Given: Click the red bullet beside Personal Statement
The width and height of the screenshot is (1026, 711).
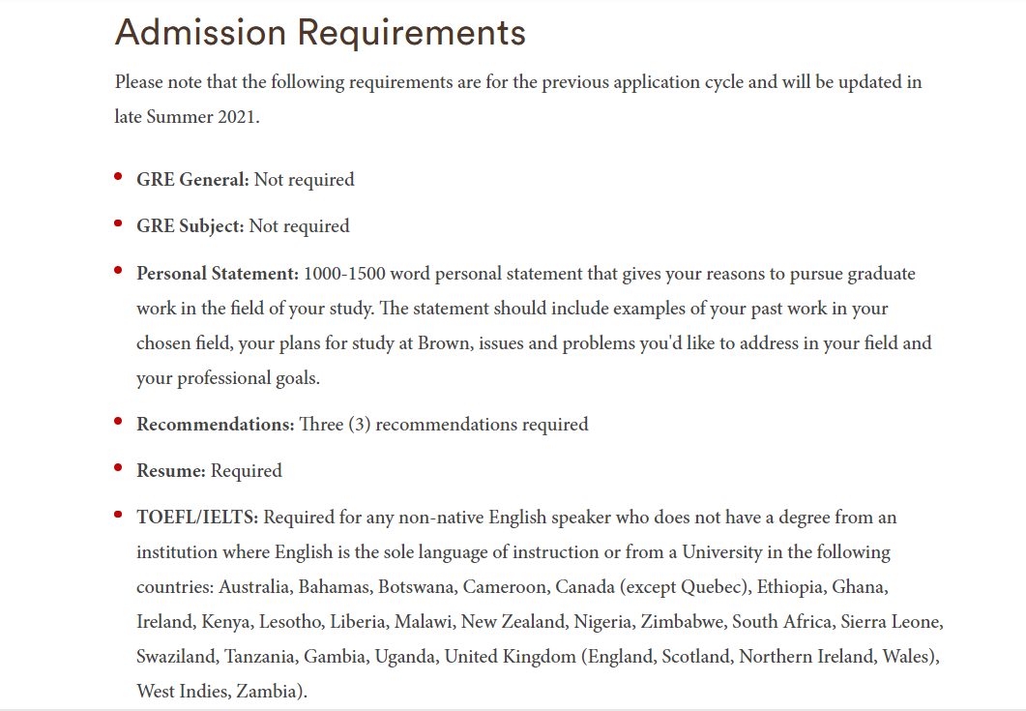Looking at the screenshot, I should pos(118,270).
